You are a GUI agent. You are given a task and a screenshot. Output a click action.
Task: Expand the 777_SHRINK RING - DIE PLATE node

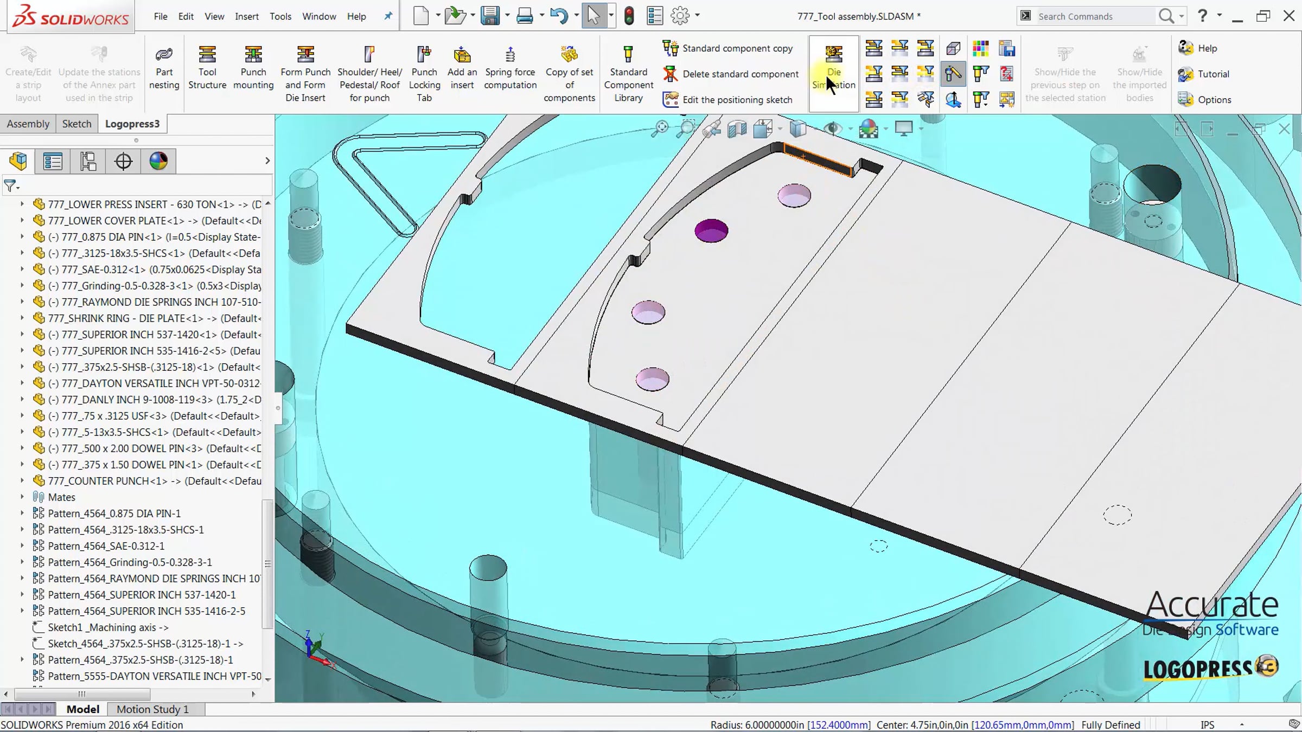click(x=22, y=318)
